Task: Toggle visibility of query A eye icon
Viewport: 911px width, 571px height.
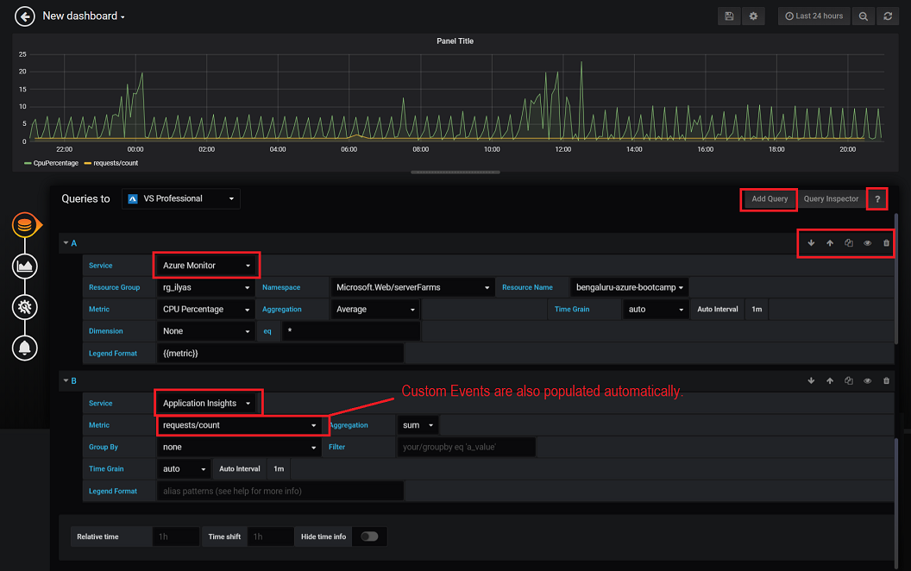Action: click(x=867, y=243)
